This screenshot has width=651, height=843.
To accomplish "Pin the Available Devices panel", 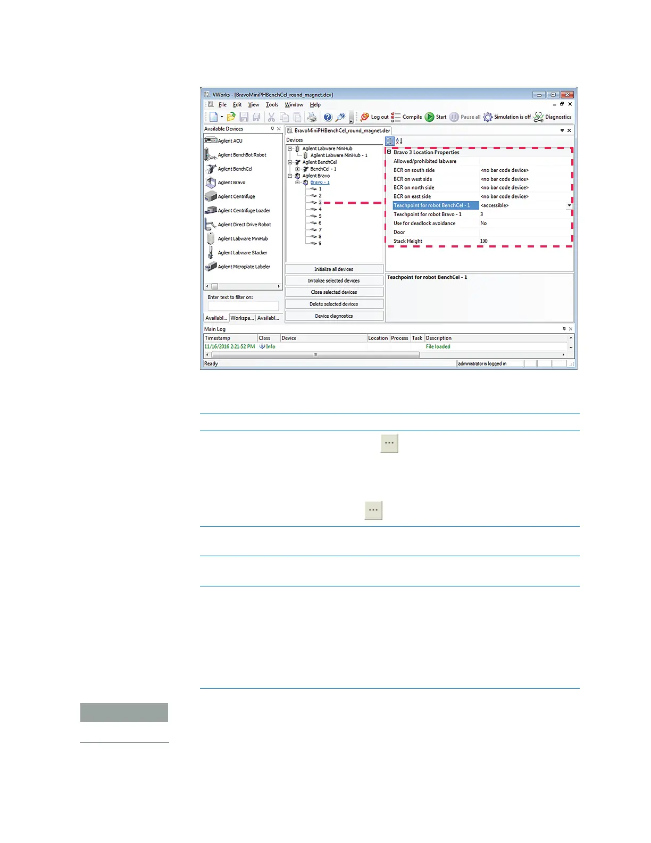I will 272,129.
